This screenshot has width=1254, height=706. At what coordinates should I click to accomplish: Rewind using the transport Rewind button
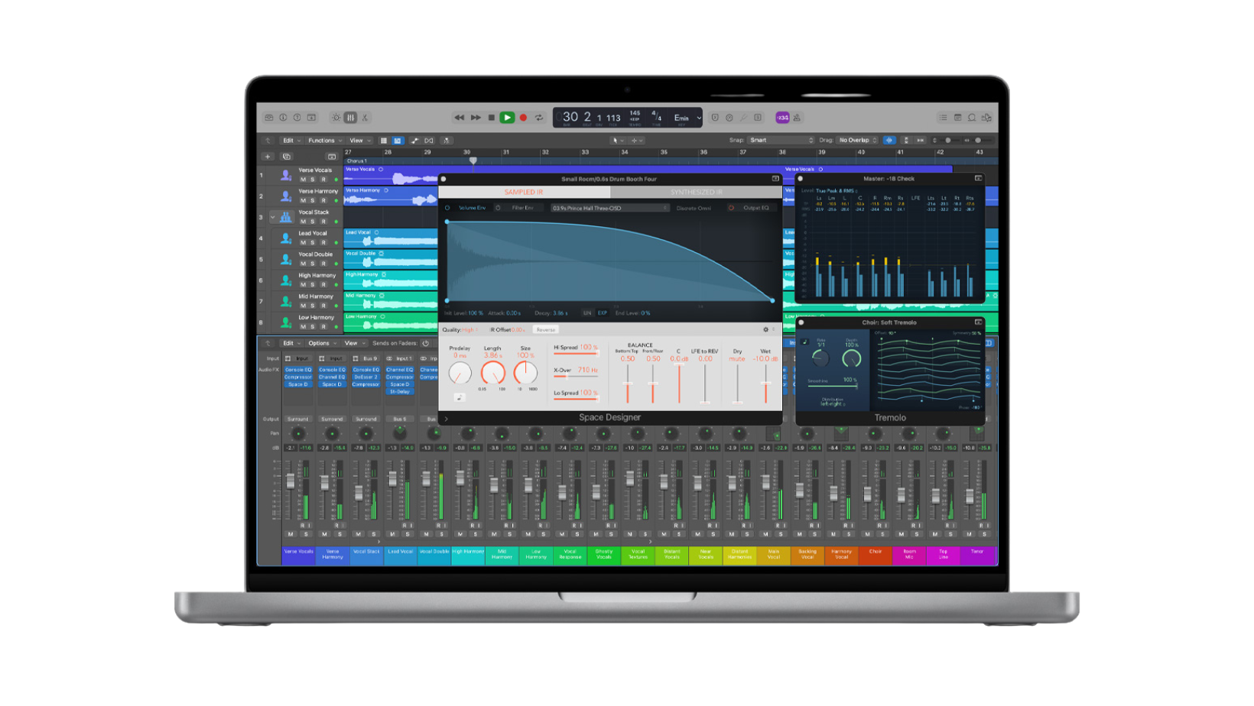pyautogui.click(x=459, y=118)
